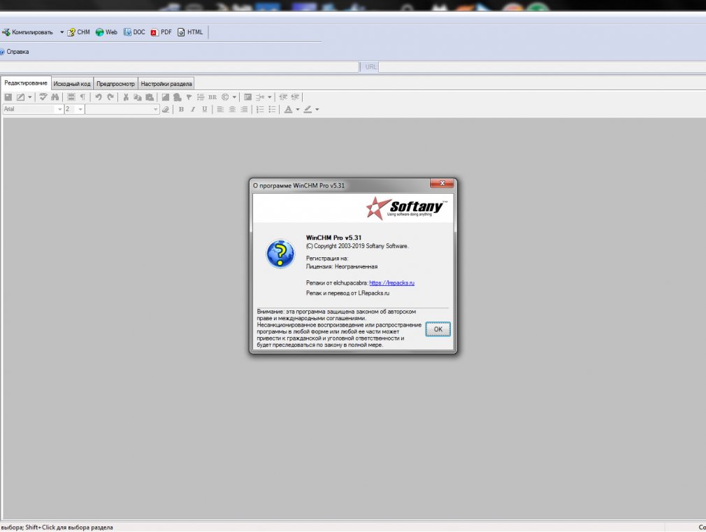Toggle numbered list
This screenshot has width=706, height=532.
(x=260, y=109)
